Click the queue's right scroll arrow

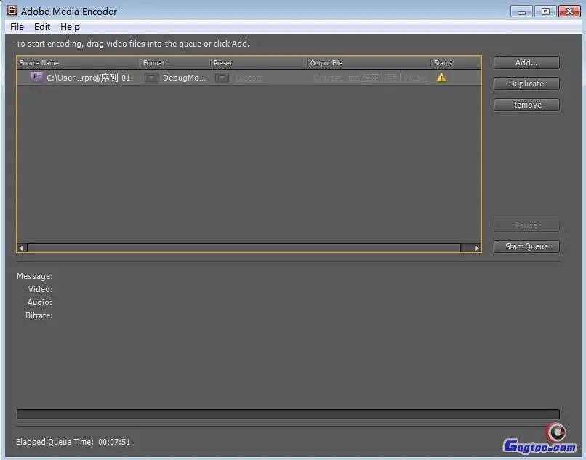[x=476, y=248]
